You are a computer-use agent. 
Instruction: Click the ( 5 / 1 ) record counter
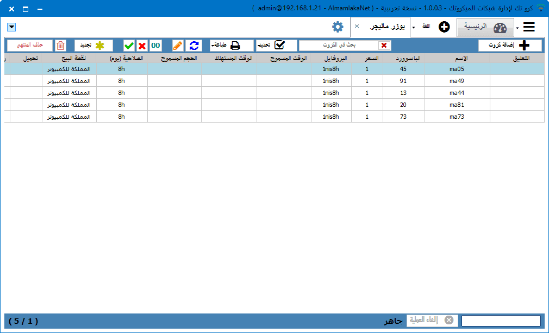tap(23, 321)
